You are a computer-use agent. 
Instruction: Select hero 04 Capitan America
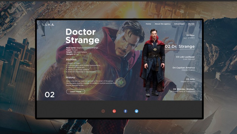[184, 69]
